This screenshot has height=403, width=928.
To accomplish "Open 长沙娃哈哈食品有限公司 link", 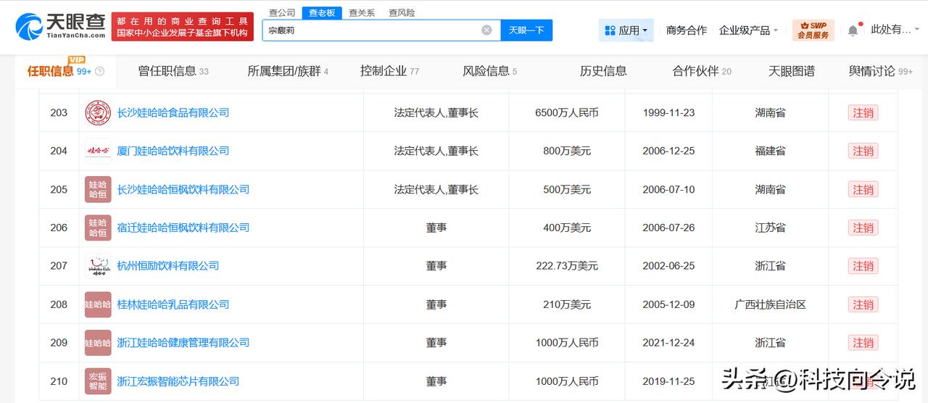I will 173,112.
